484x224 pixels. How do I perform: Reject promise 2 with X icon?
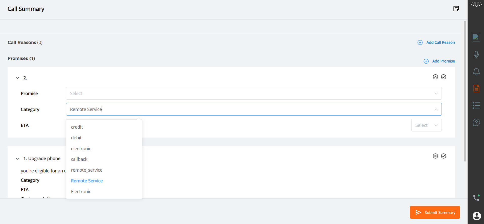click(x=435, y=77)
